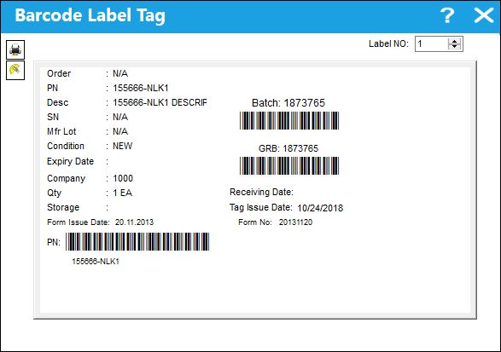Select the Batch 1873765 barcode
501x352 pixels.
pyautogui.click(x=289, y=121)
